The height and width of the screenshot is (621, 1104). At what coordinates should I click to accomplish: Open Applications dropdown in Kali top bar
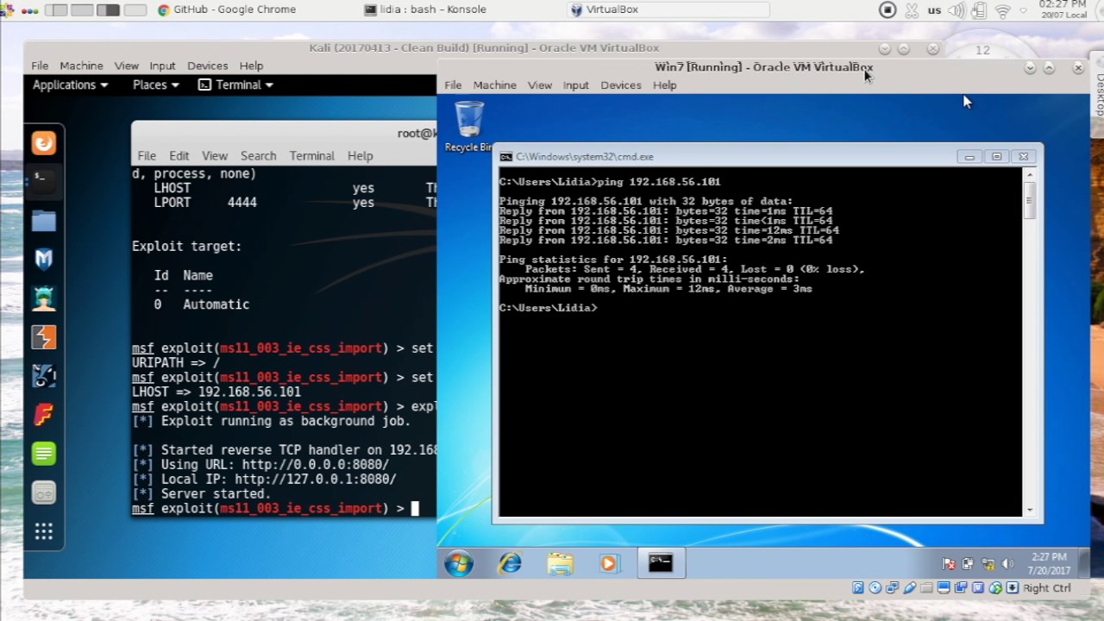tap(70, 85)
